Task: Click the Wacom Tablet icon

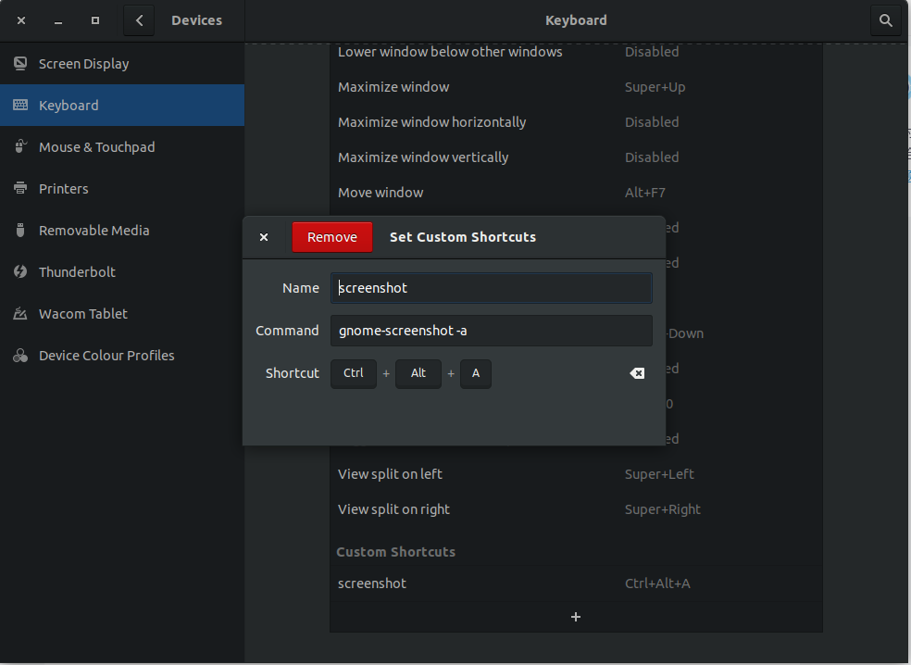Action: [20, 313]
